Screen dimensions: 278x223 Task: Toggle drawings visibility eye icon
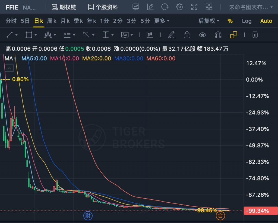[x=202, y=35]
